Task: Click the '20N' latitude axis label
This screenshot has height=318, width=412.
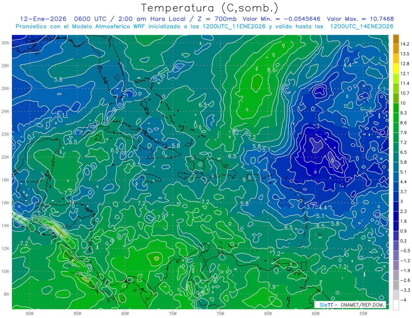Action: 5,157
